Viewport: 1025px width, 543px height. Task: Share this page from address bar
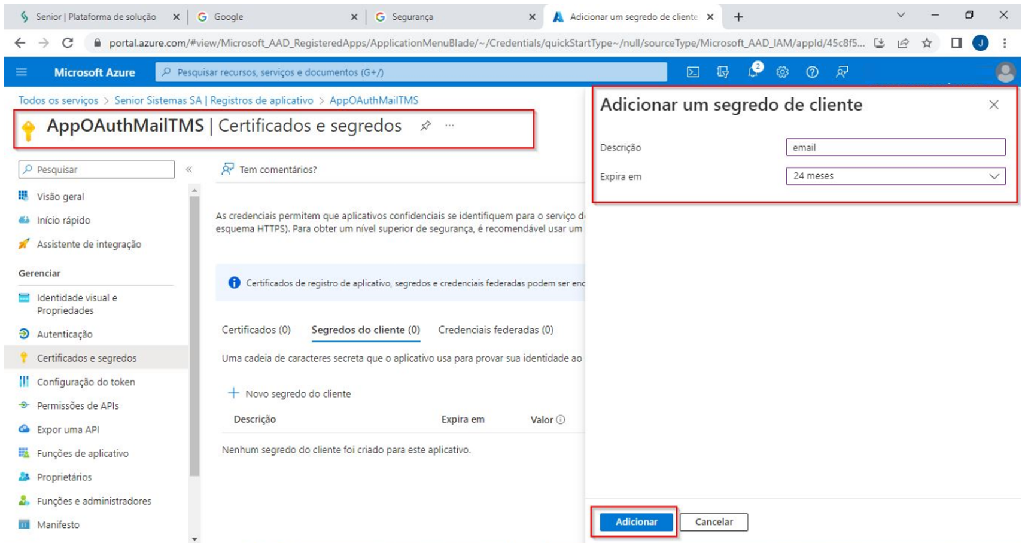pyautogui.click(x=903, y=43)
